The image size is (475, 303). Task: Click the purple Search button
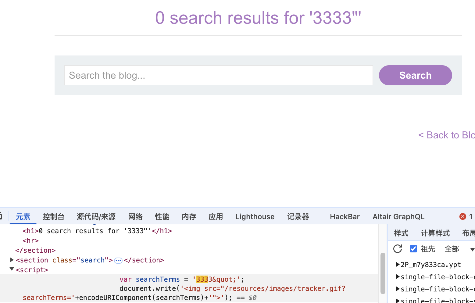415,75
